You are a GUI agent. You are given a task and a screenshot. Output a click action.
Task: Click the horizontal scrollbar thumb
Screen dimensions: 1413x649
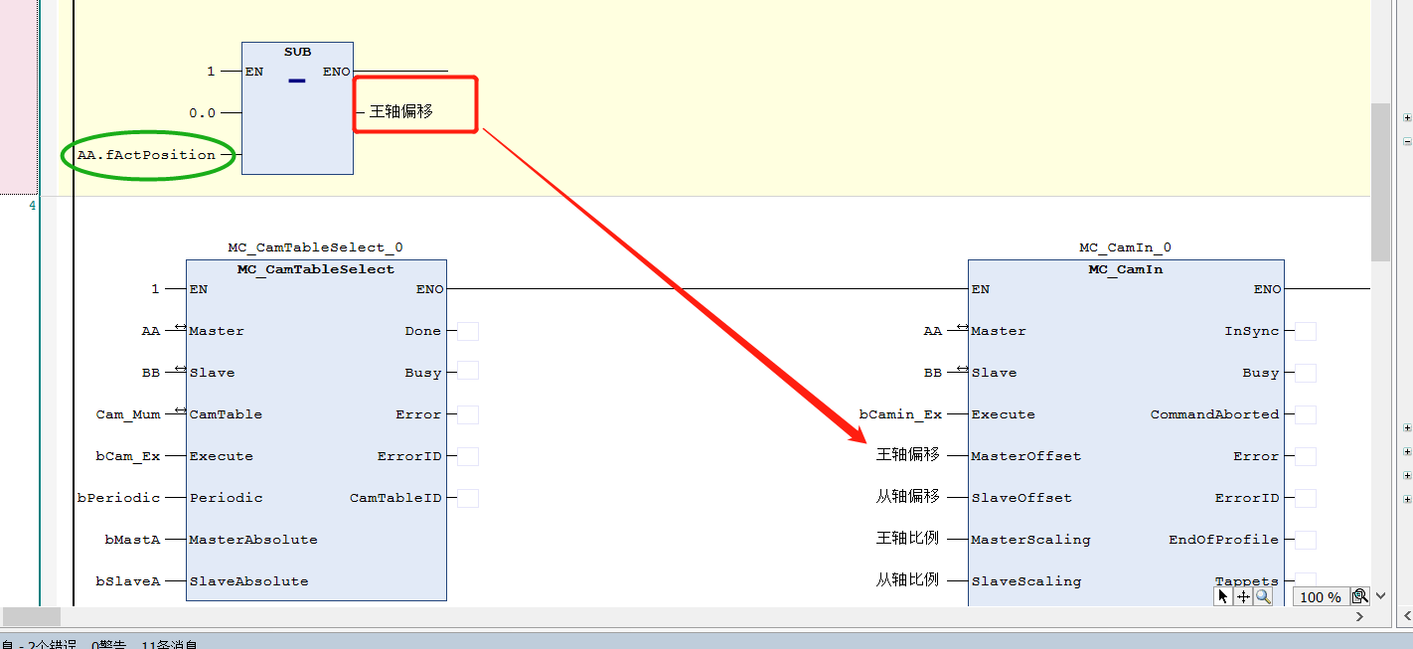[32, 617]
